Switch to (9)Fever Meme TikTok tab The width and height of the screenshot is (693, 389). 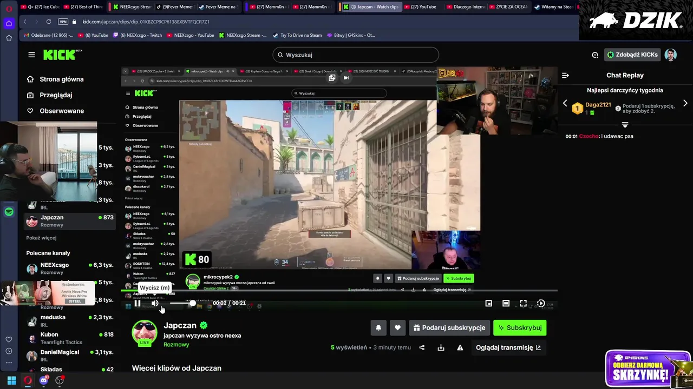tap(174, 7)
